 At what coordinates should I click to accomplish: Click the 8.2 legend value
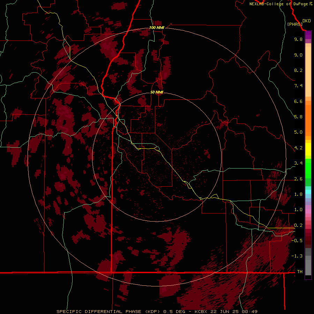click(298, 70)
